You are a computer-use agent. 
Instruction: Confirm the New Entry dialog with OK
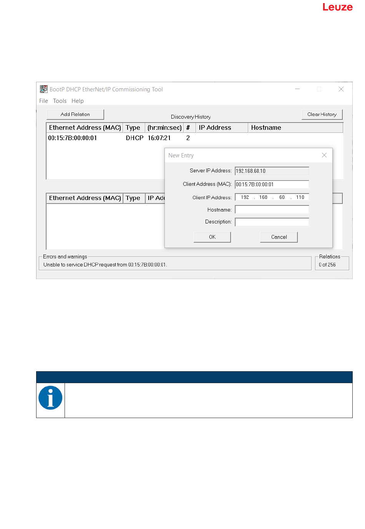coord(212,237)
